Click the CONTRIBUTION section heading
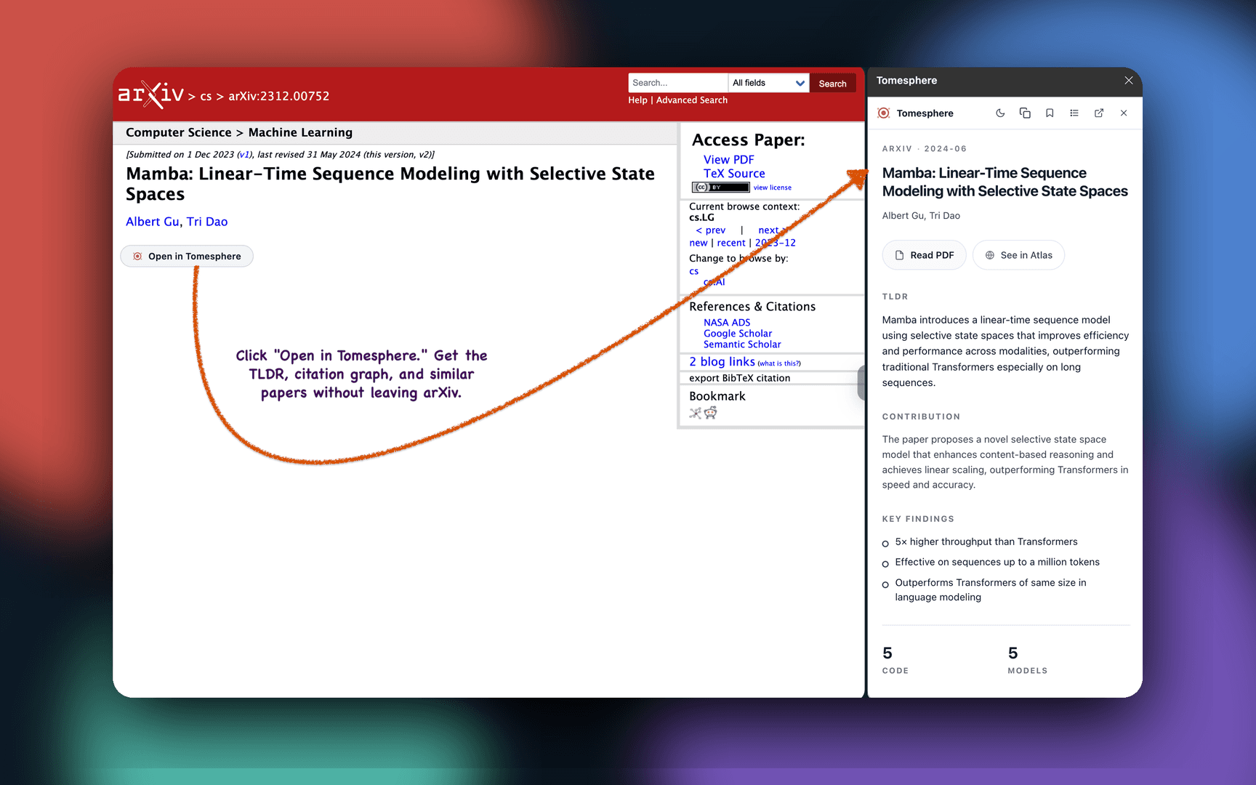This screenshot has width=1256, height=785. click(921, 416)
